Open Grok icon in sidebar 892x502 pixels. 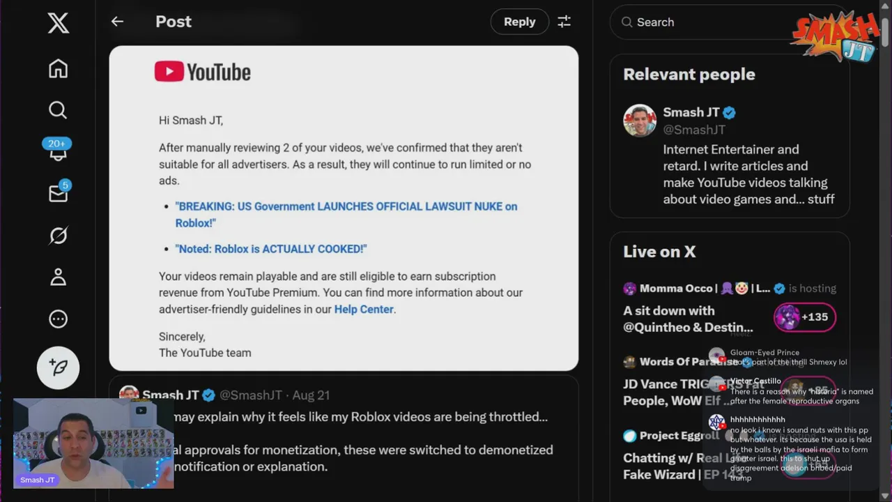pyautogui.click(x=59, y=236)
